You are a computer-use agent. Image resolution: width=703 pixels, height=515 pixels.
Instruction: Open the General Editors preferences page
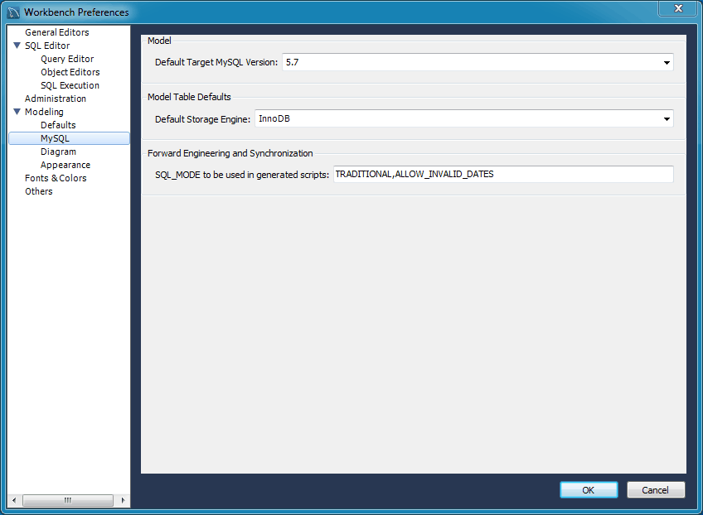click(57, 32)
